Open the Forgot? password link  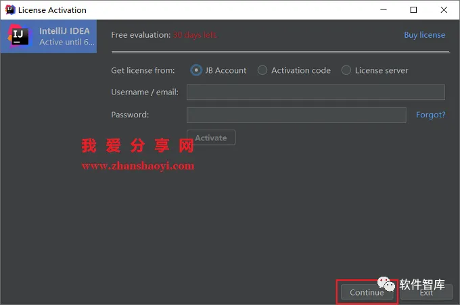[x=431, y=115]
